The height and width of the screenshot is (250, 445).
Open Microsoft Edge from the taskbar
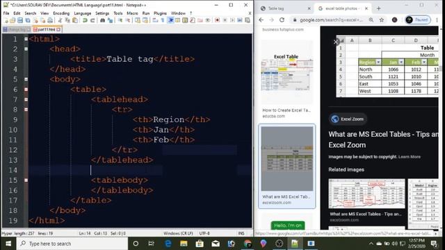(168, 244)
